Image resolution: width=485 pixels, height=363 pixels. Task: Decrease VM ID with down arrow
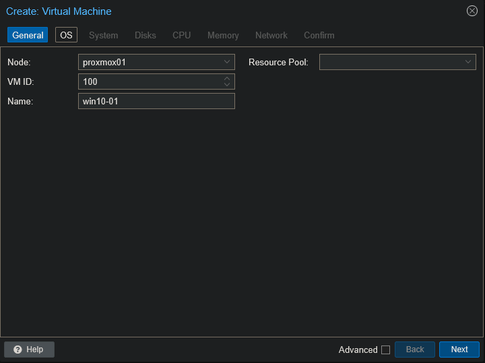pyautogui.click(x=227, y=85)
